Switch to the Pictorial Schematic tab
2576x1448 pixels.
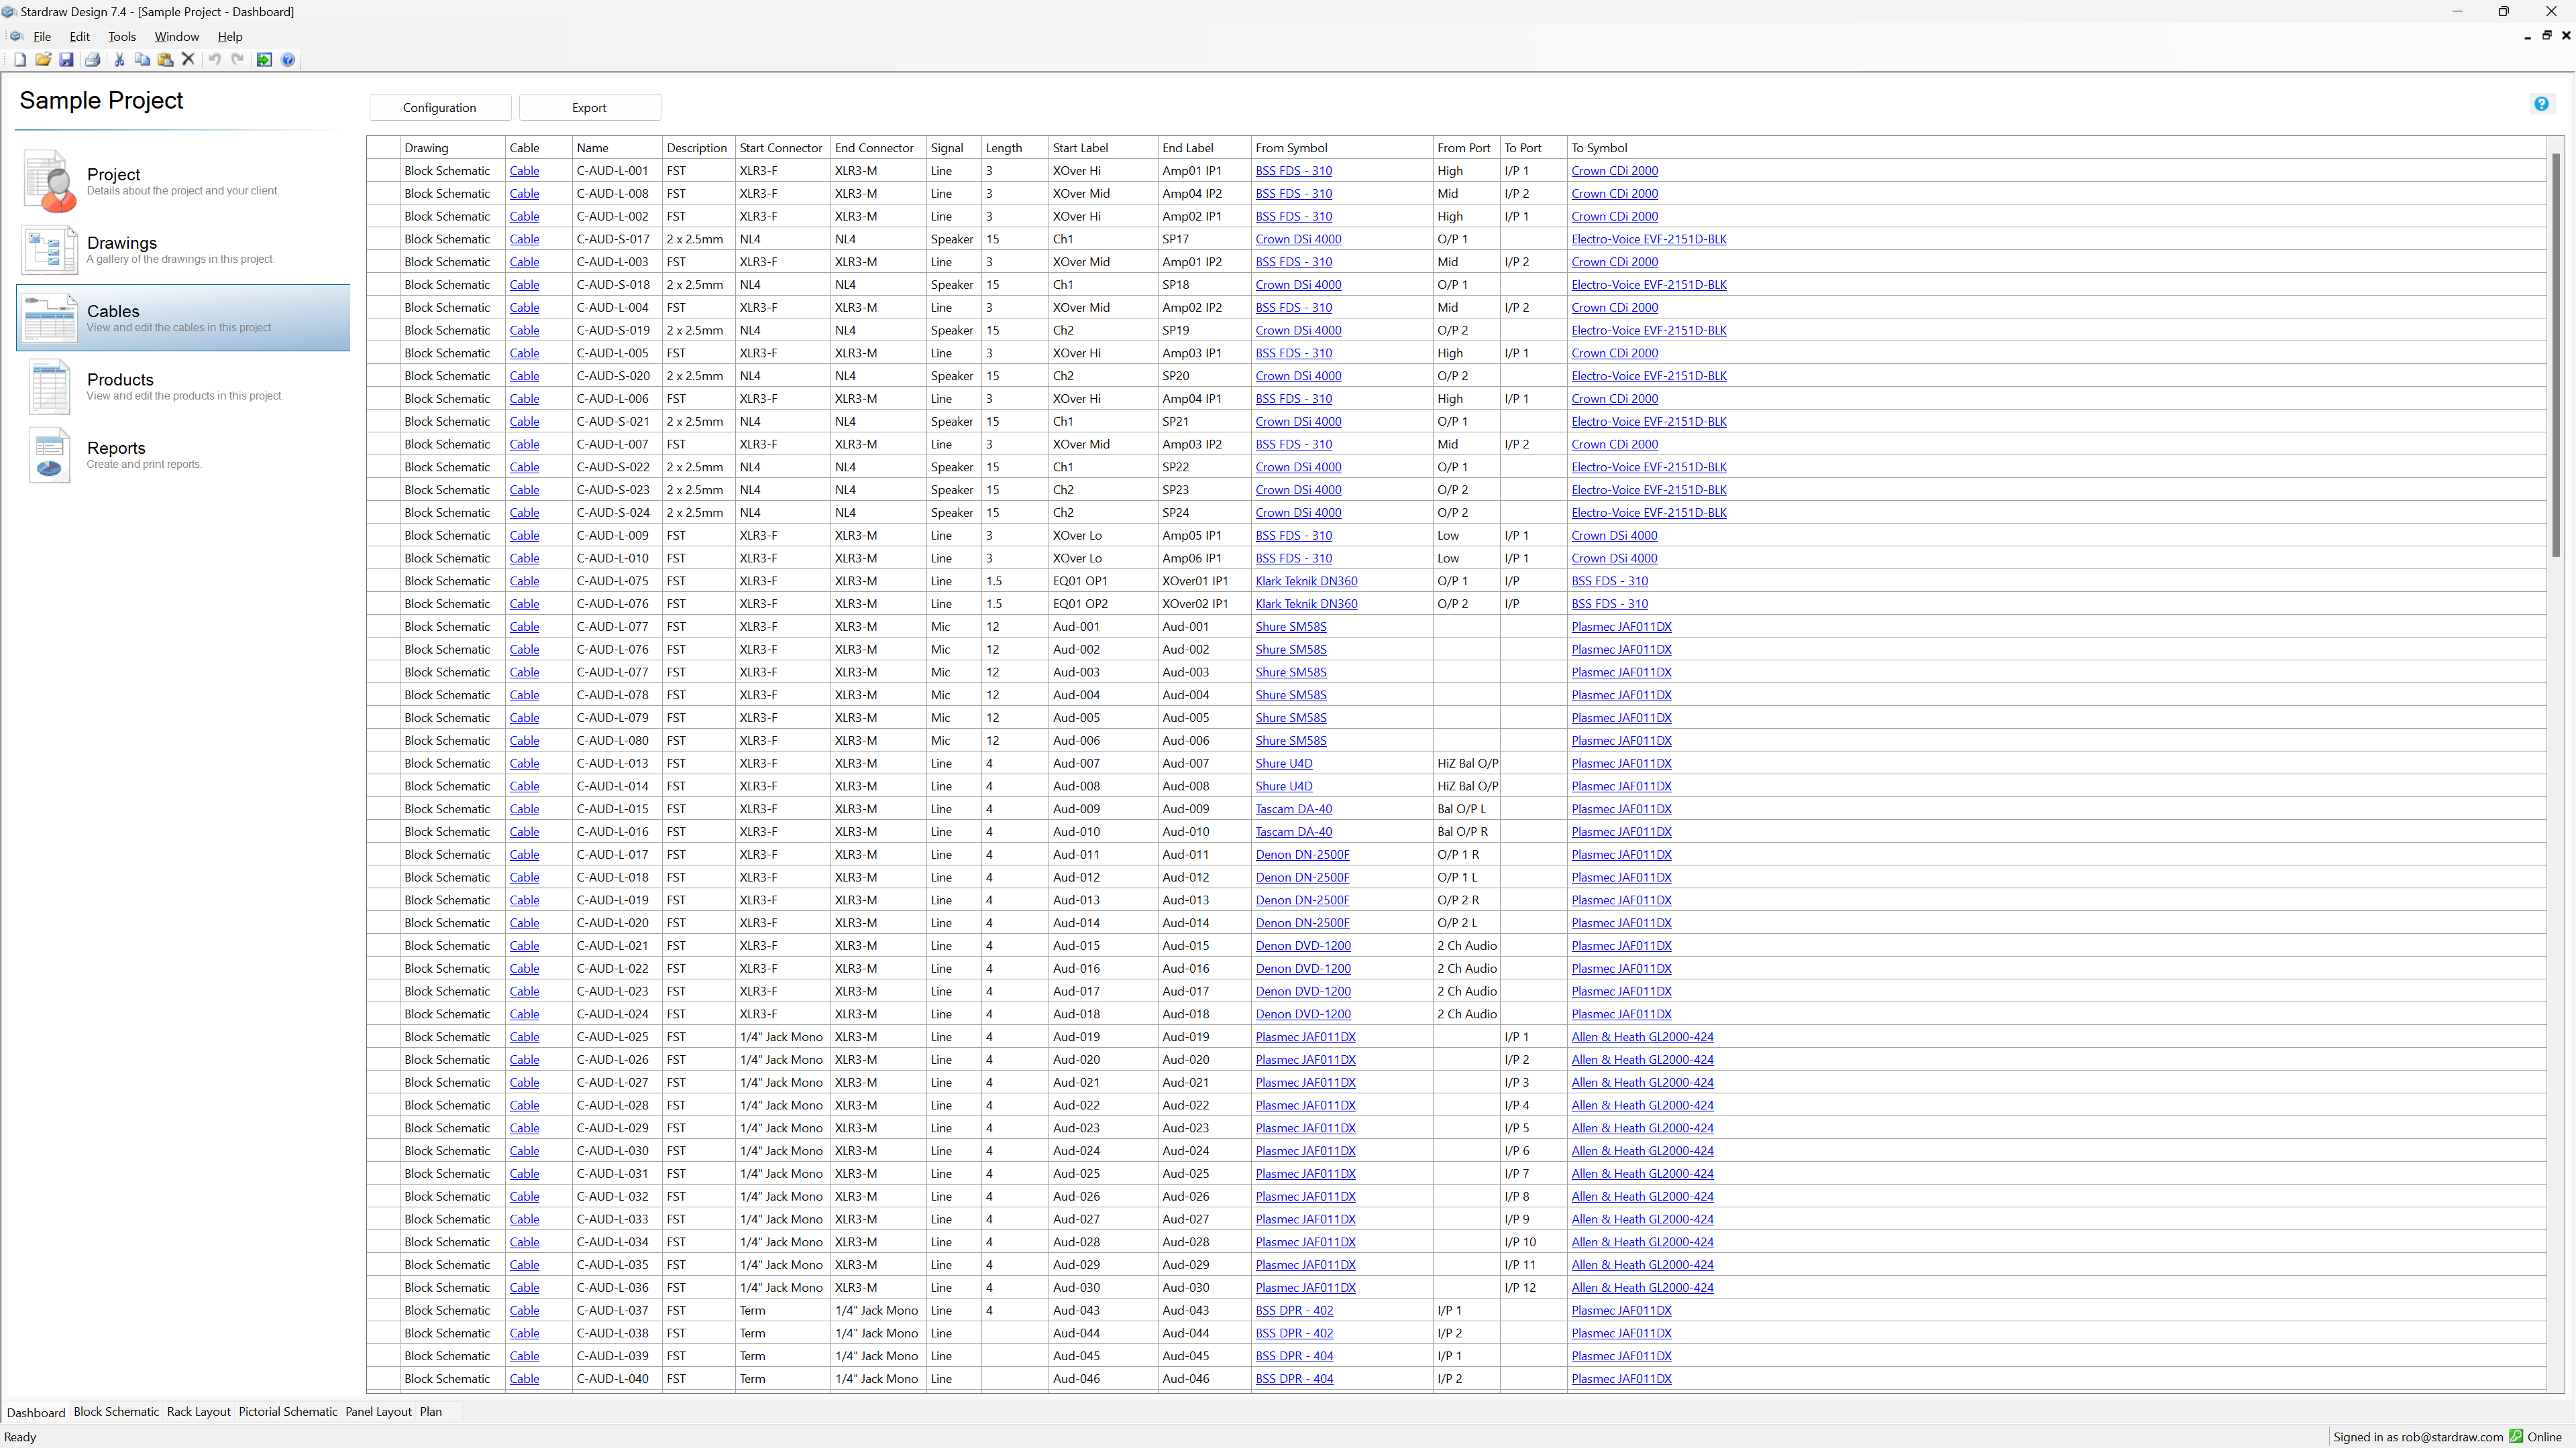point(287,1412)
